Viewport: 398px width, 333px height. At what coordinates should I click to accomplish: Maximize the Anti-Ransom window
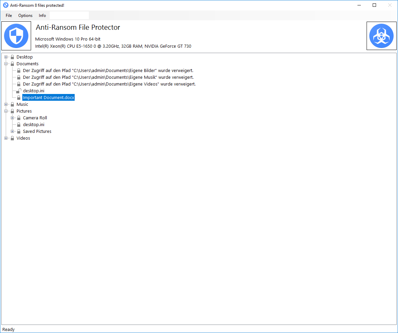coord(374,5)
